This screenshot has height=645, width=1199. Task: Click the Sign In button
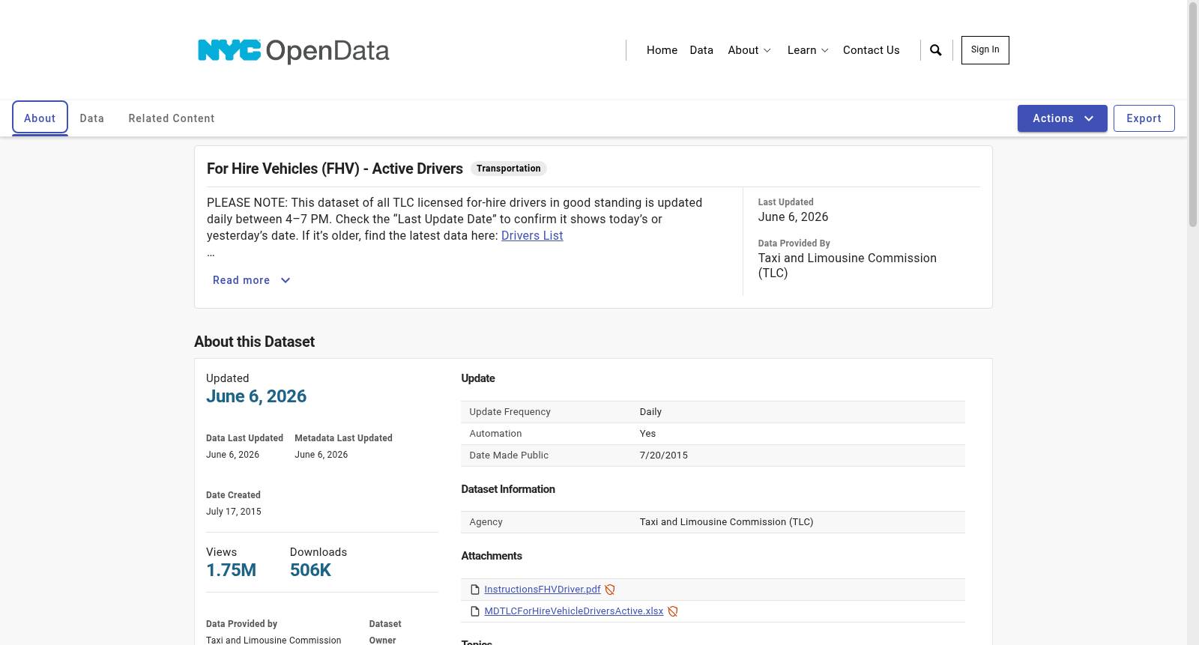click(985, 50)
